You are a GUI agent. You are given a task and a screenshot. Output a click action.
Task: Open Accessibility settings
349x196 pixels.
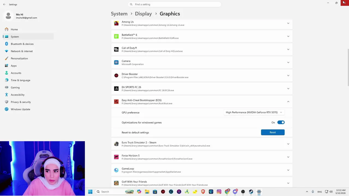28,95
